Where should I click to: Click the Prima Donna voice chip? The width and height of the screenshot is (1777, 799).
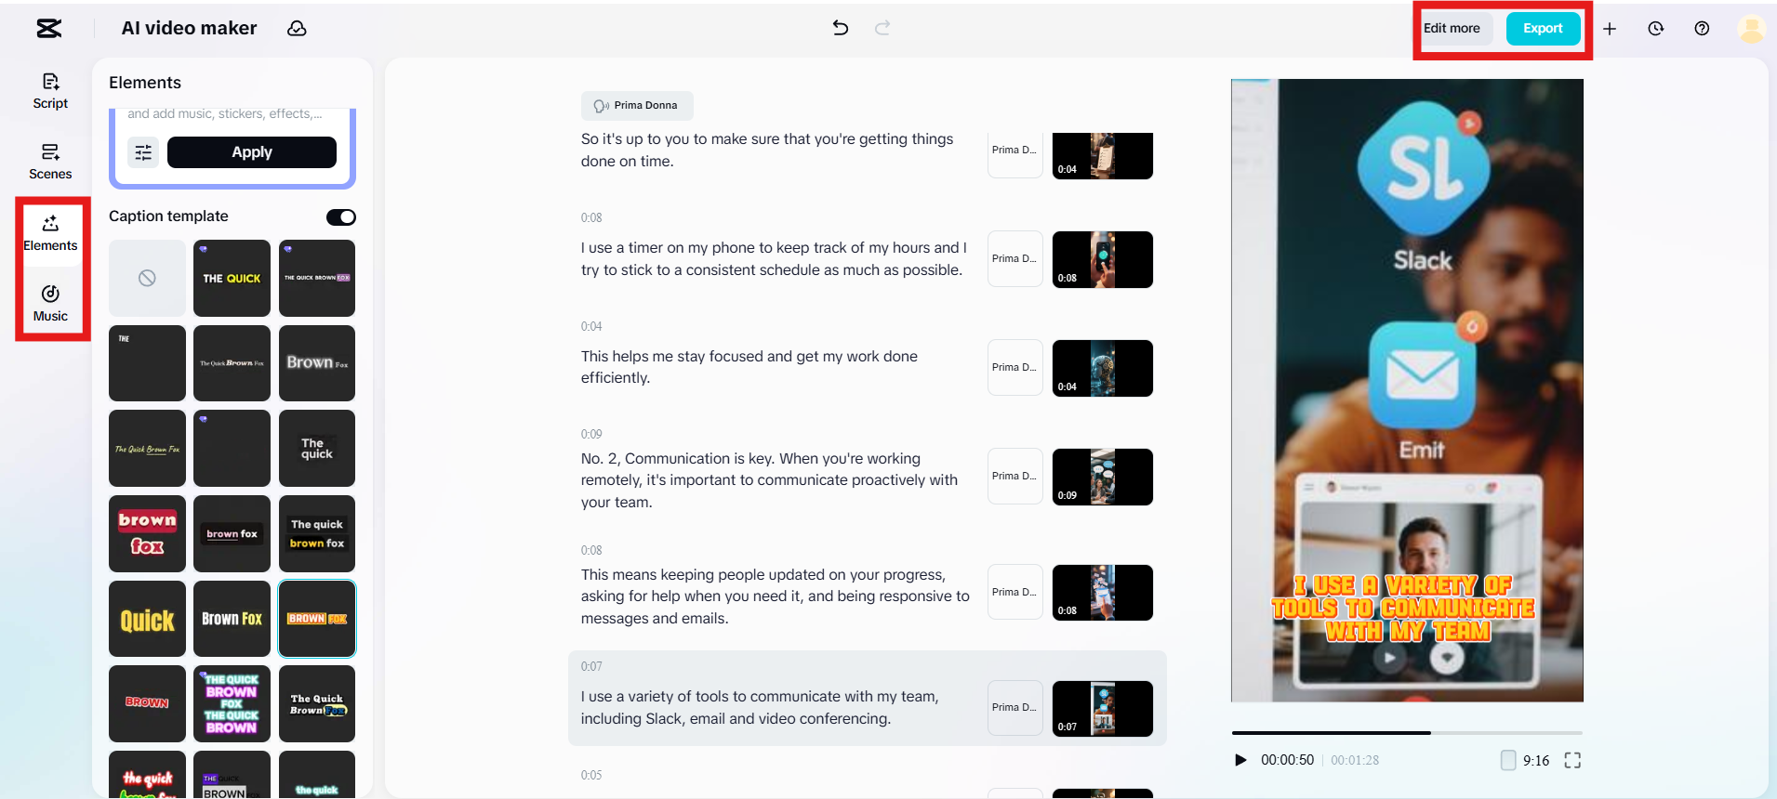[x=637, y=106]
